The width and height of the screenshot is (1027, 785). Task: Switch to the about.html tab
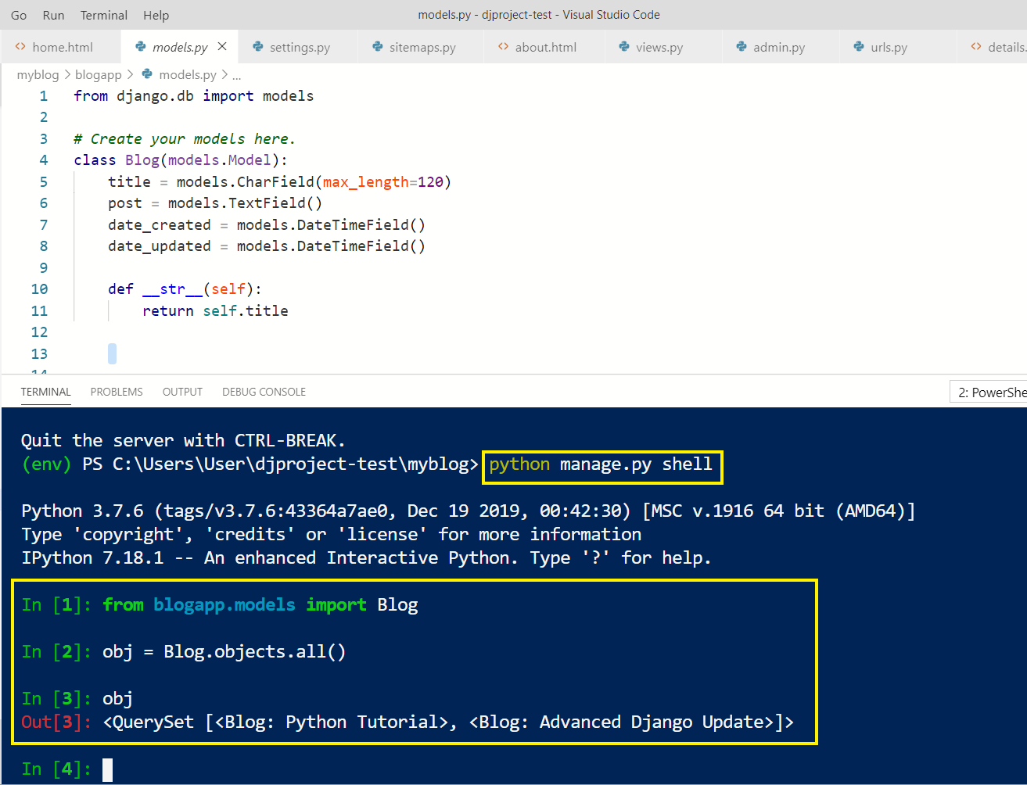pos(545,47)
